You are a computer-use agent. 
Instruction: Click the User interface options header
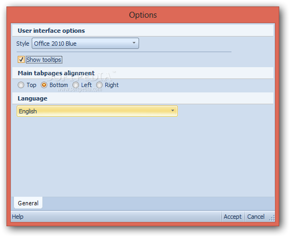(51, 31)
